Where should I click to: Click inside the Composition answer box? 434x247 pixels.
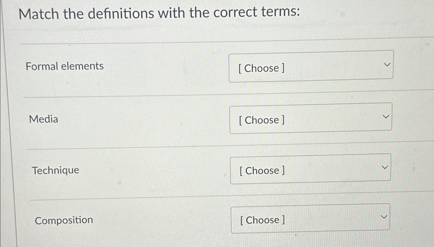[x=310, y=219]
